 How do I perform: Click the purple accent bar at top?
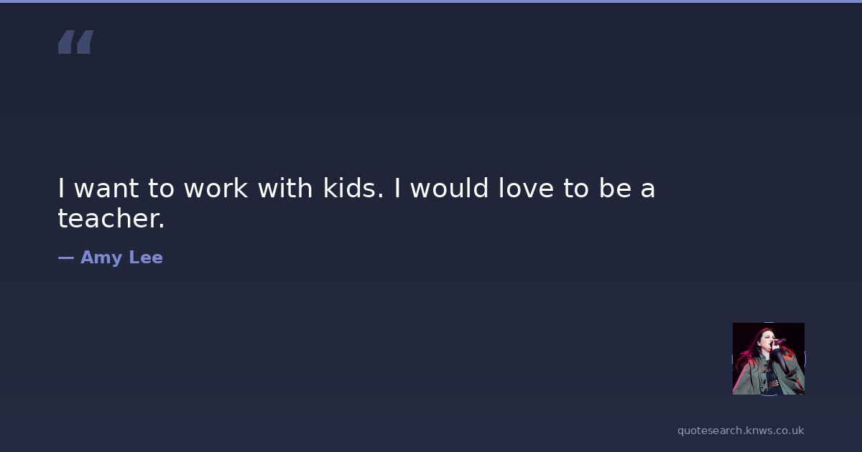point(431,1)
